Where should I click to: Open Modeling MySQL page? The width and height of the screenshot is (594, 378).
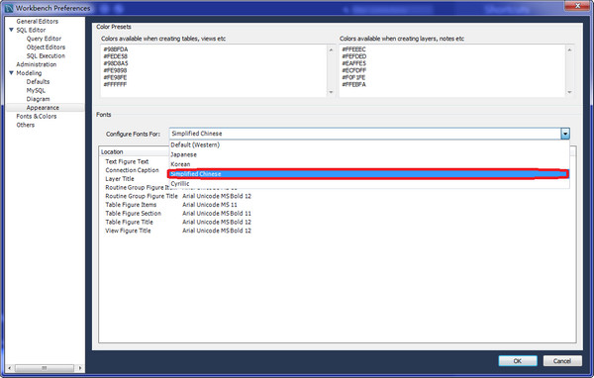(36, 90)
